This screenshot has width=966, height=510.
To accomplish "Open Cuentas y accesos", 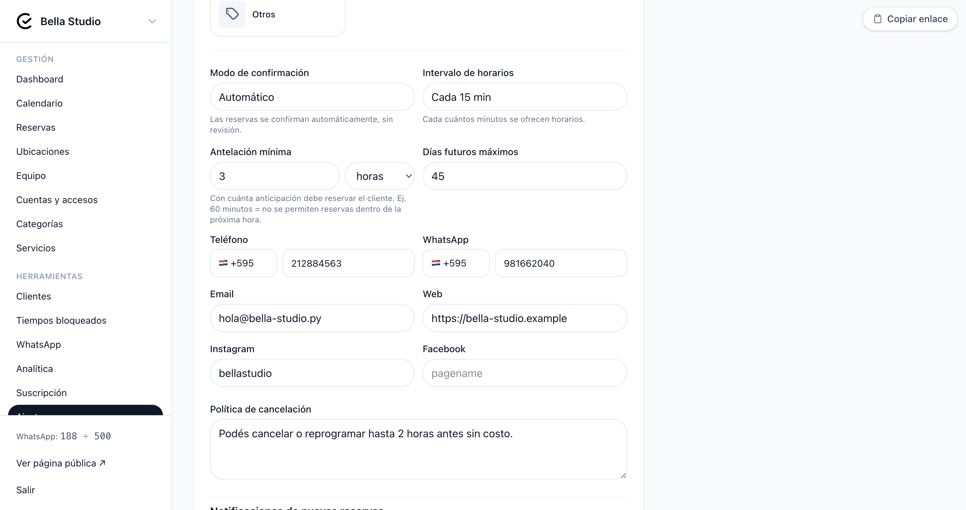I will (57, 200).
